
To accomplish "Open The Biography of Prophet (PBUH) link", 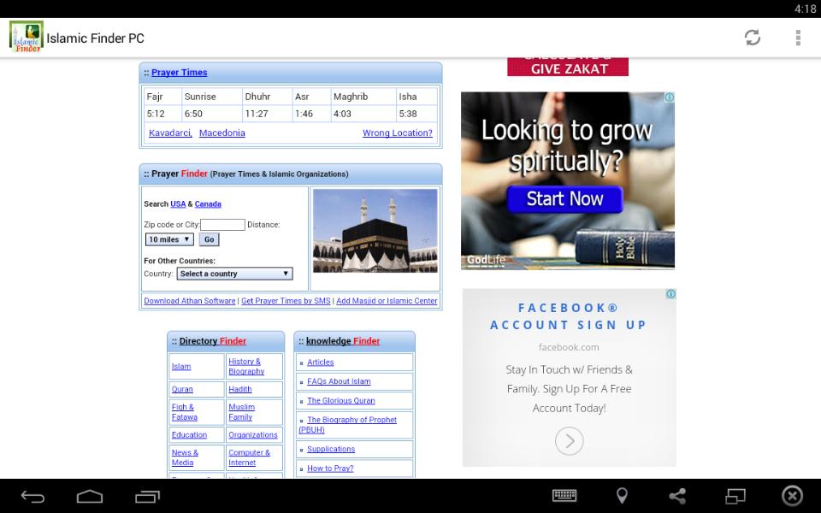I will [348, 425].
